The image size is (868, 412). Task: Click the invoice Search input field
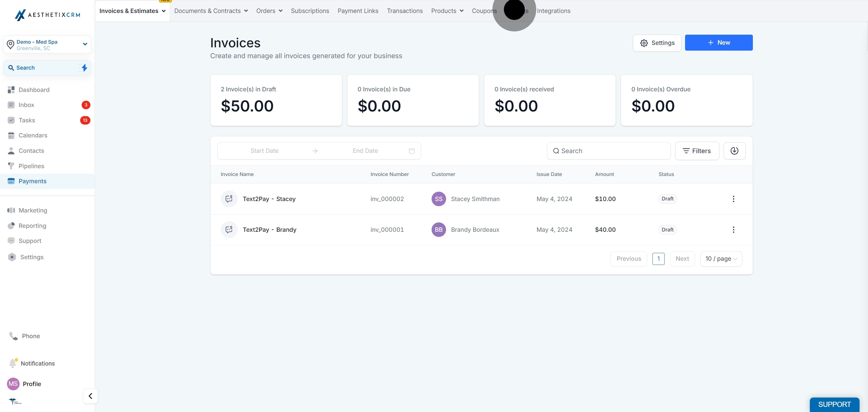609,151
